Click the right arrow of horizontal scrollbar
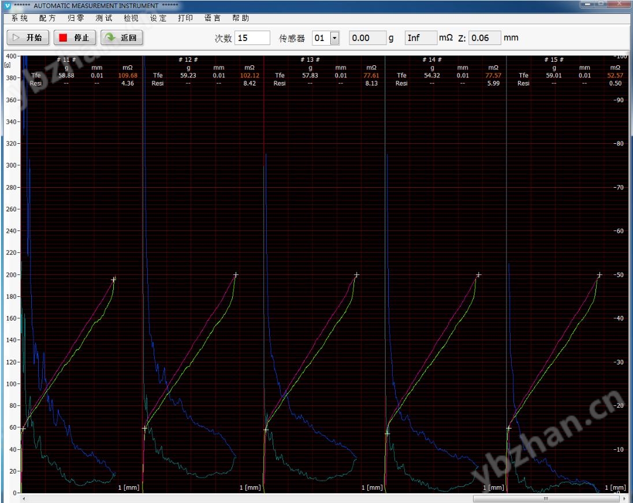This screenshot has width=633, height=503. 624,499
